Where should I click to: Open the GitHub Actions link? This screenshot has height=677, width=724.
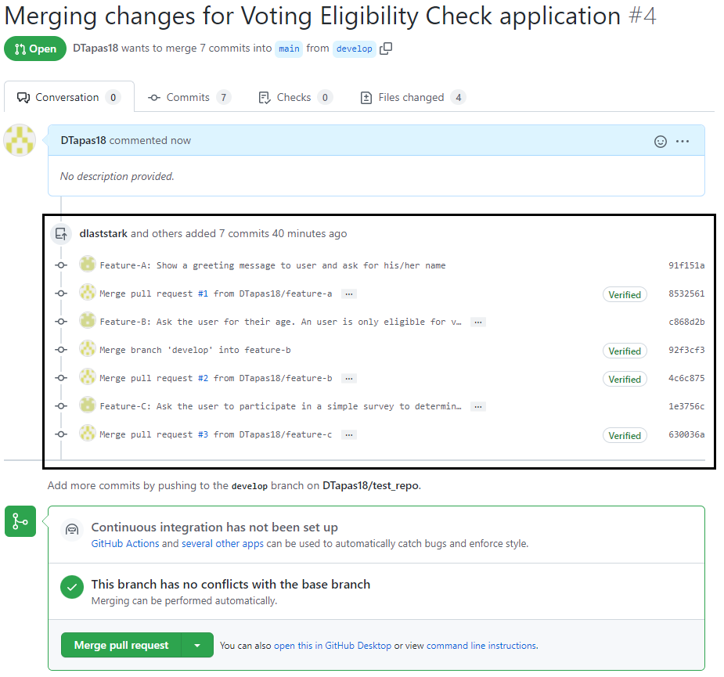click(125, 543)
